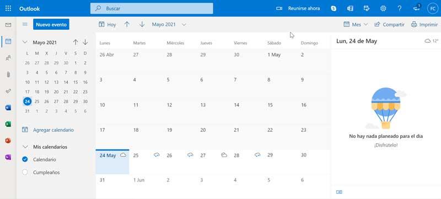Image resolution: width=441 pixels, height=199 pixels.
Task: Select 26 Abr cell in month grid
Action: coord(112,62)
